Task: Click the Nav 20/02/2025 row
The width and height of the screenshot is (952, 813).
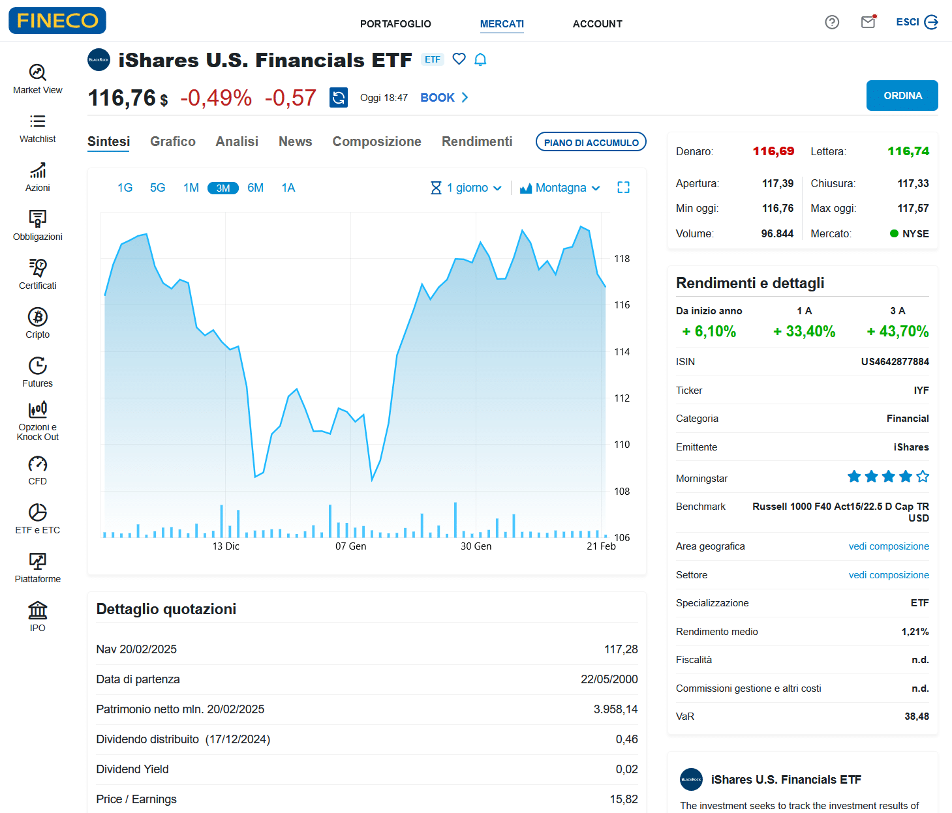Action: 367,649
